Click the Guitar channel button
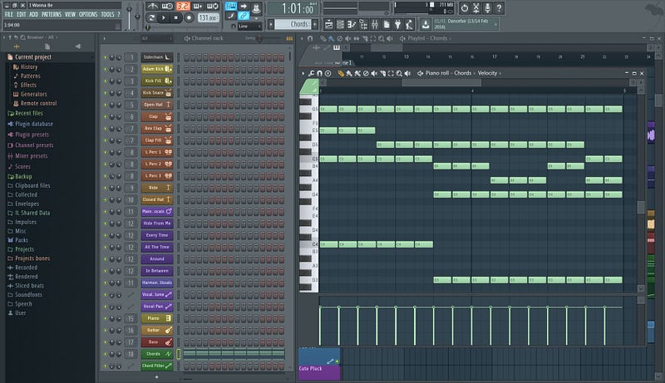 click(x=157, y=330)
